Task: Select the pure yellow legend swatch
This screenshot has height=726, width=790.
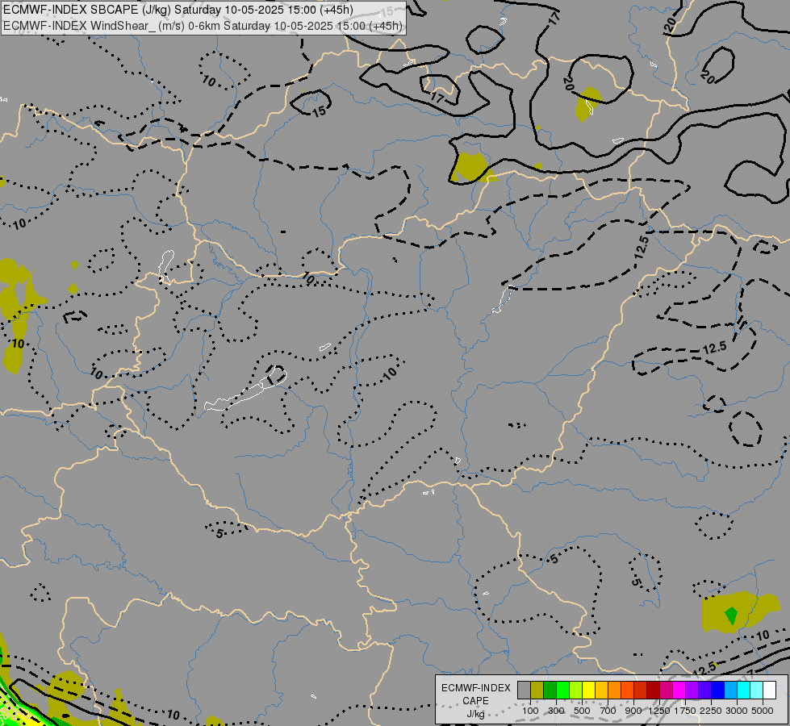Action: pos(588,690)
